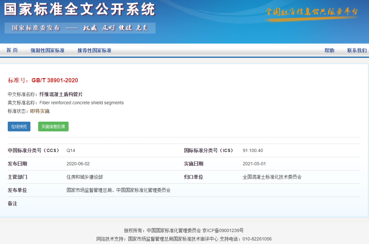Viewport: 369px width, 244px height.
Task: Click the 实施日期 value 2021-05-01
Action: (x=254, y=164)
